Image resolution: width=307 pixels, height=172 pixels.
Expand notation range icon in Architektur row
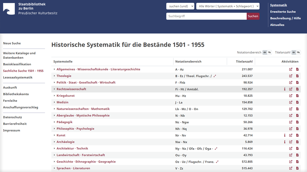point(216,149)
